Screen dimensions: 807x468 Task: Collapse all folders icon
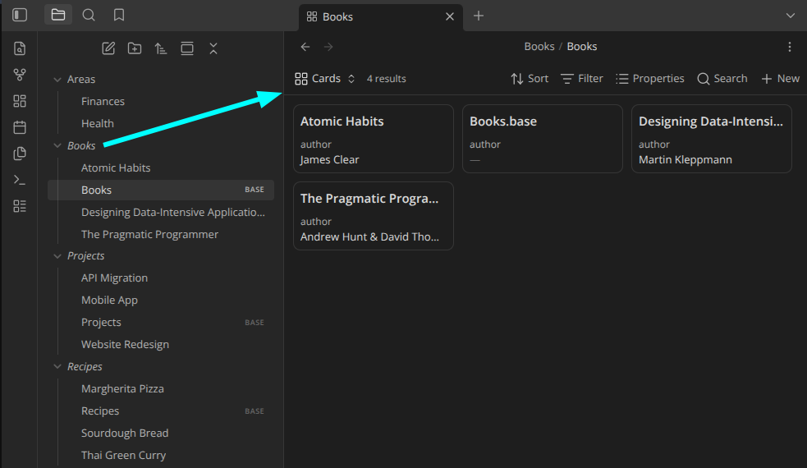(x=213, y=48)
